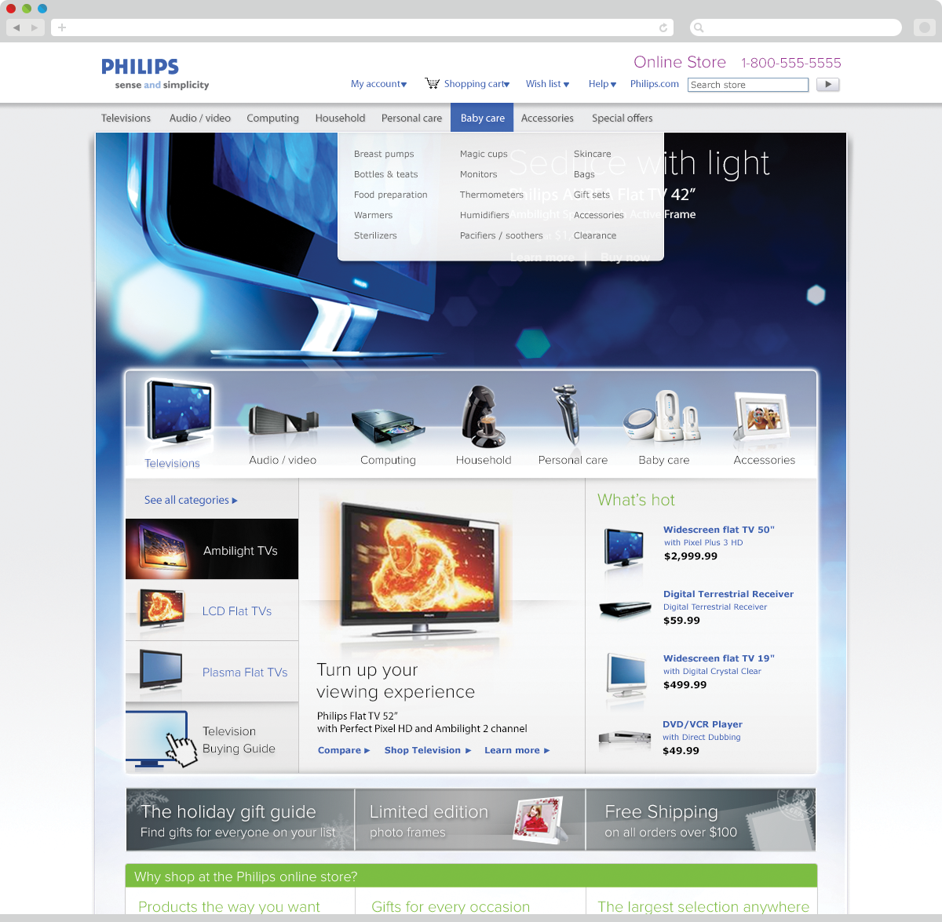Click the shopping cart icon
Image resolution: width=942 pixels, height=922 pixels.
pyautogui.click(x=433, y=83)
